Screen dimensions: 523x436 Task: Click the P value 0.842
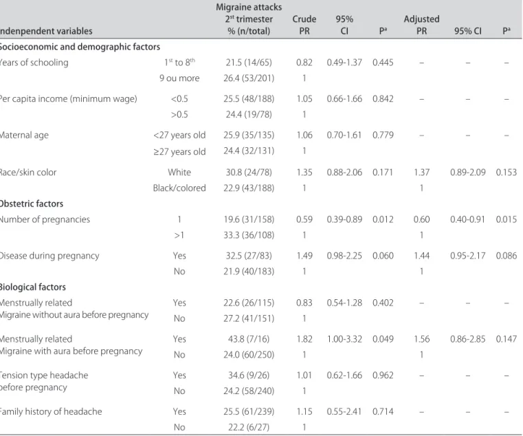coord(383,99)
